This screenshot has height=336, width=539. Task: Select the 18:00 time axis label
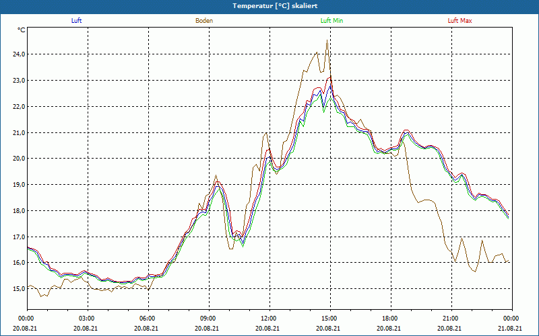(390, 319)
